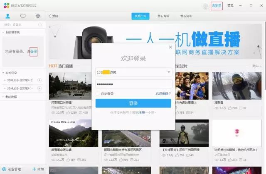
Task: Click the 忘记密码 link
Action: [162, 93]
